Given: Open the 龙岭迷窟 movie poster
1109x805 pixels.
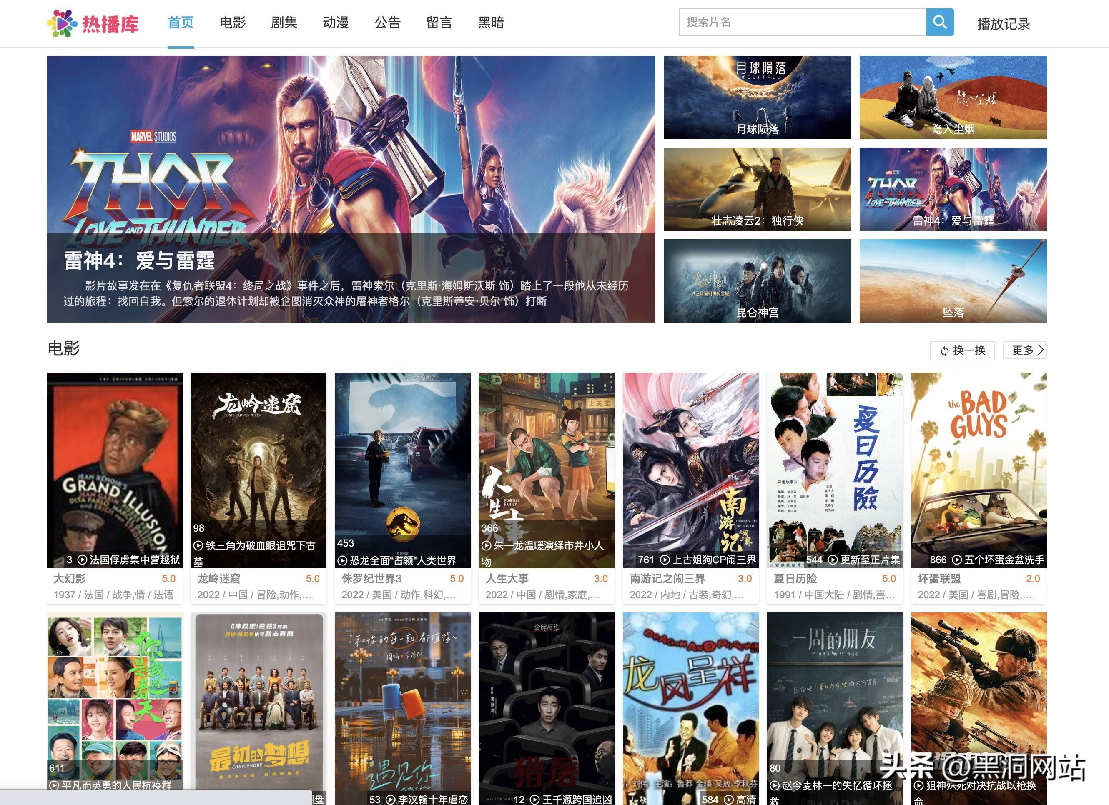Looking at the screenshot, I should coord(258,470).
